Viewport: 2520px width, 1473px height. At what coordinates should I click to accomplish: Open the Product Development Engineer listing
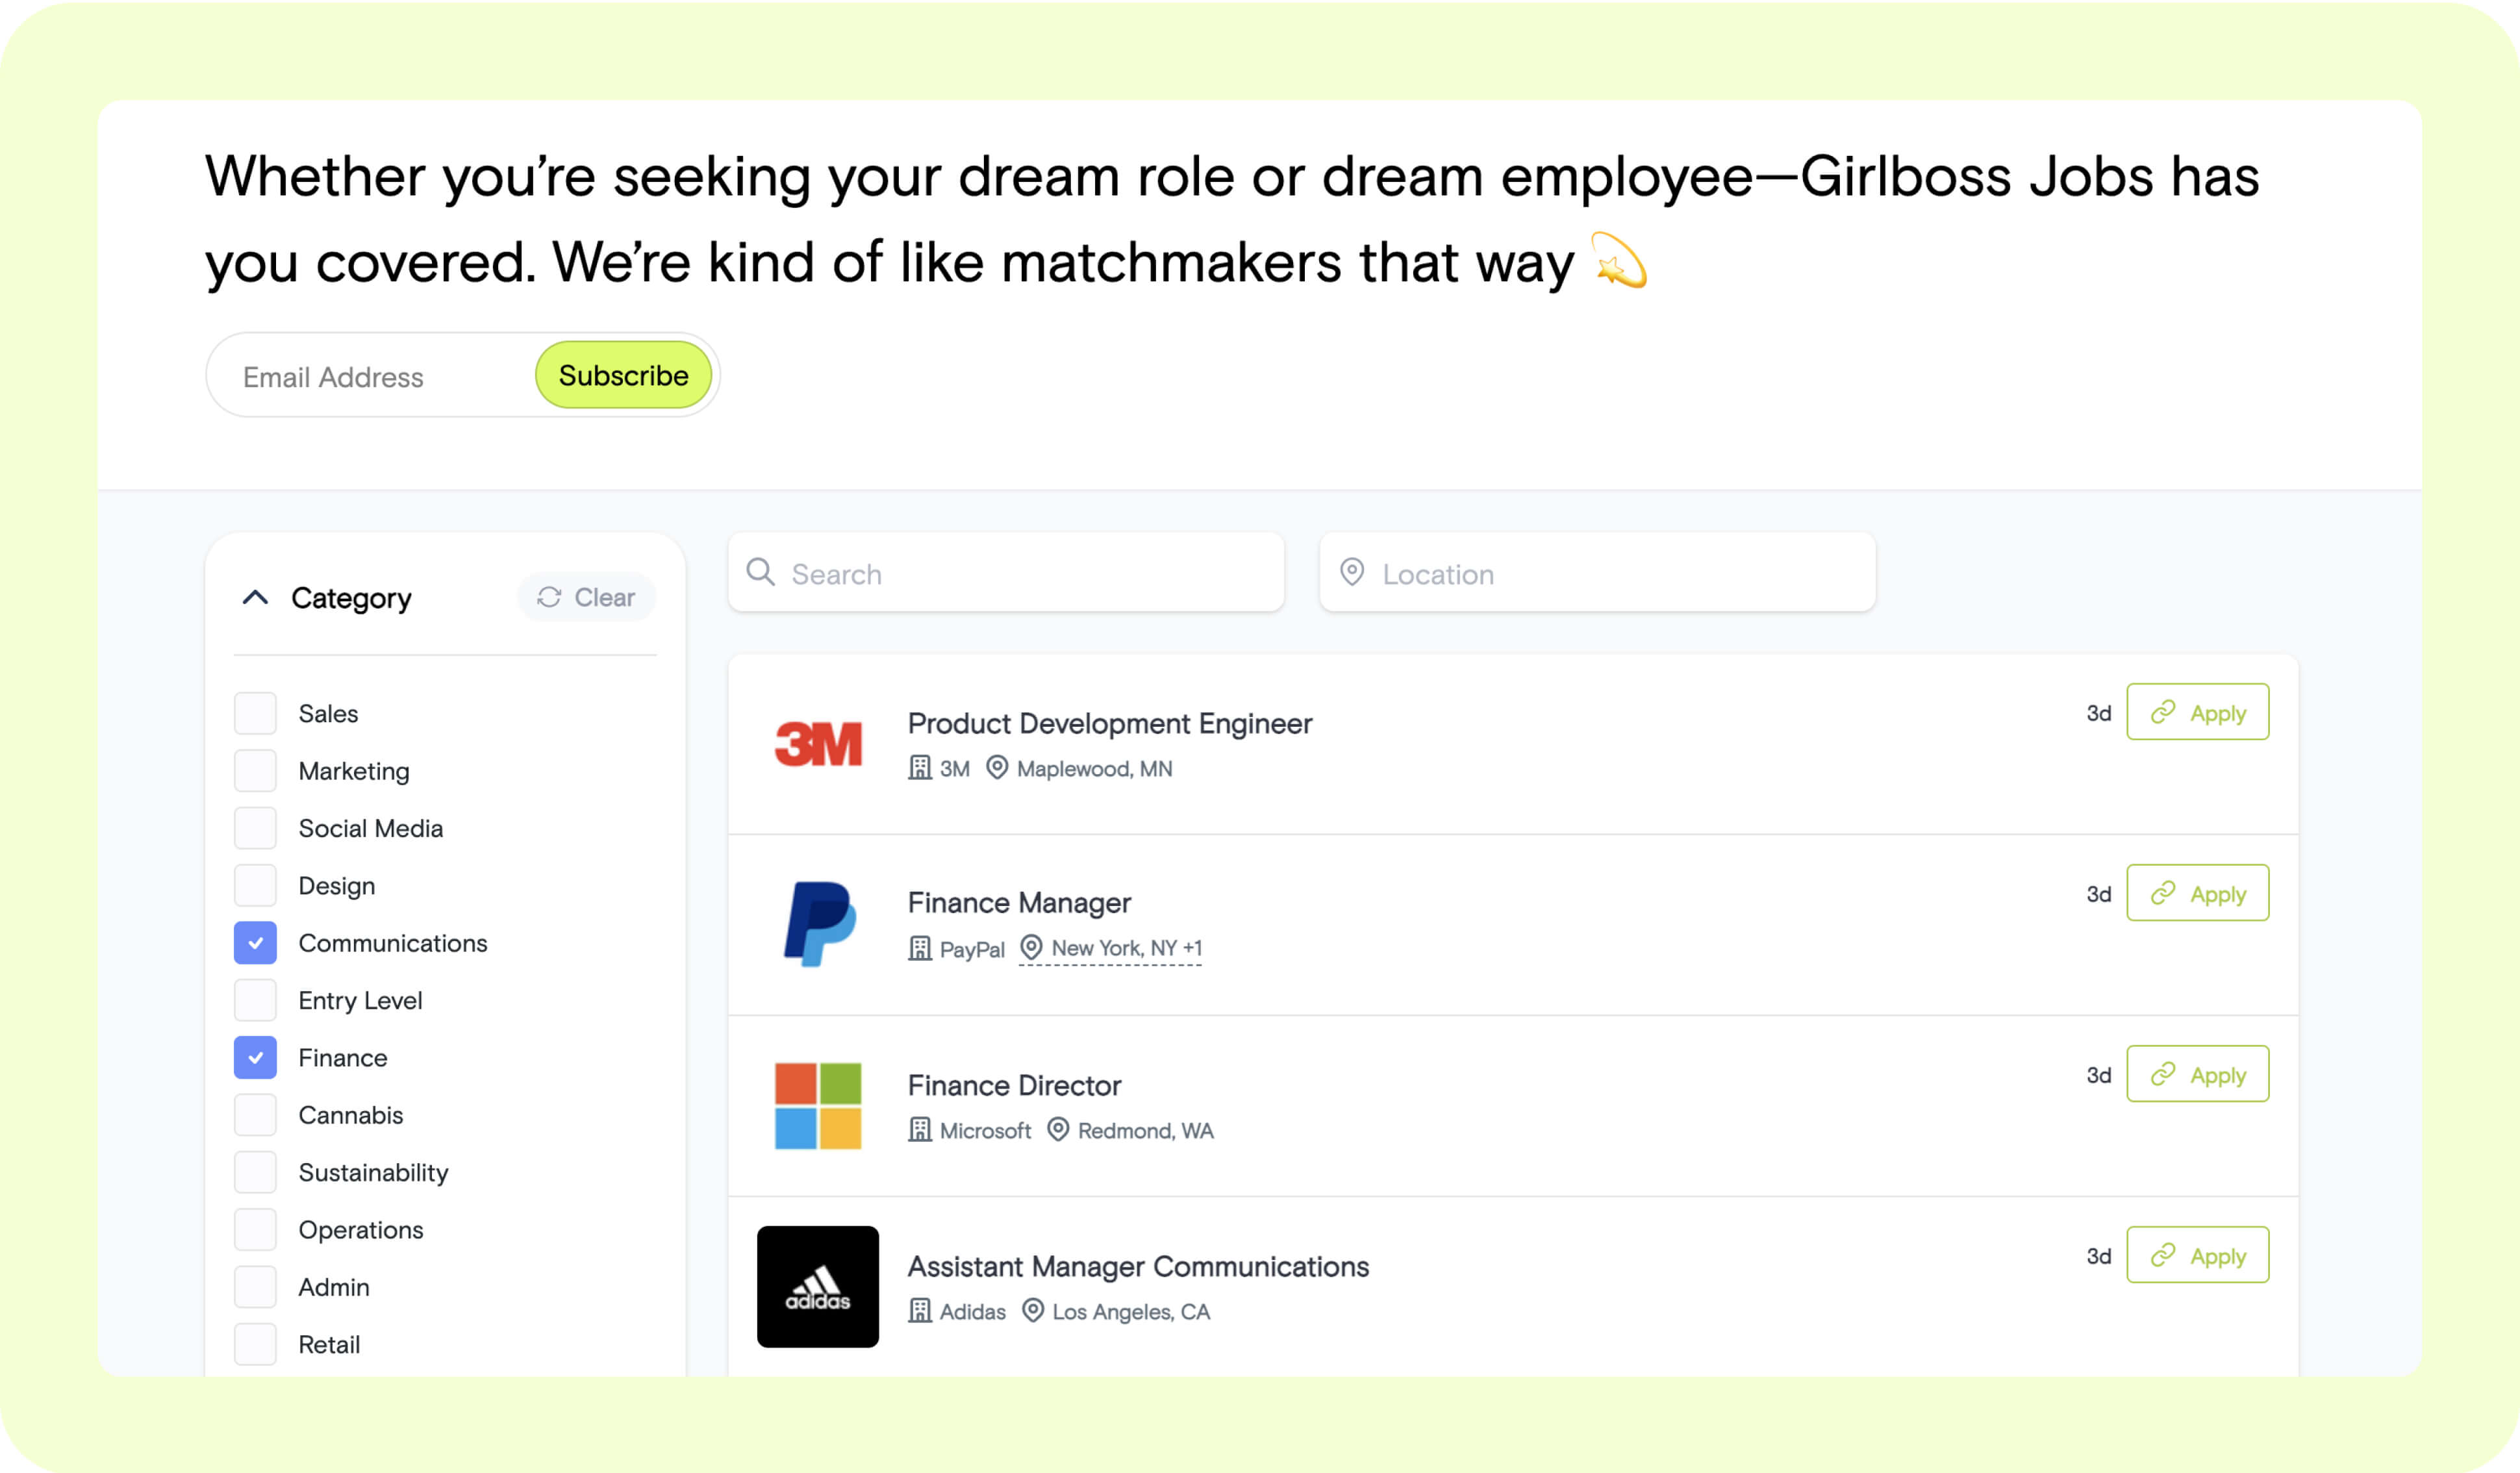tap(1109, 723)
